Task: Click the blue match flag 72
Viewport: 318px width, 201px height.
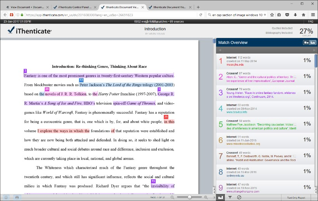Action: click(81, 80)
